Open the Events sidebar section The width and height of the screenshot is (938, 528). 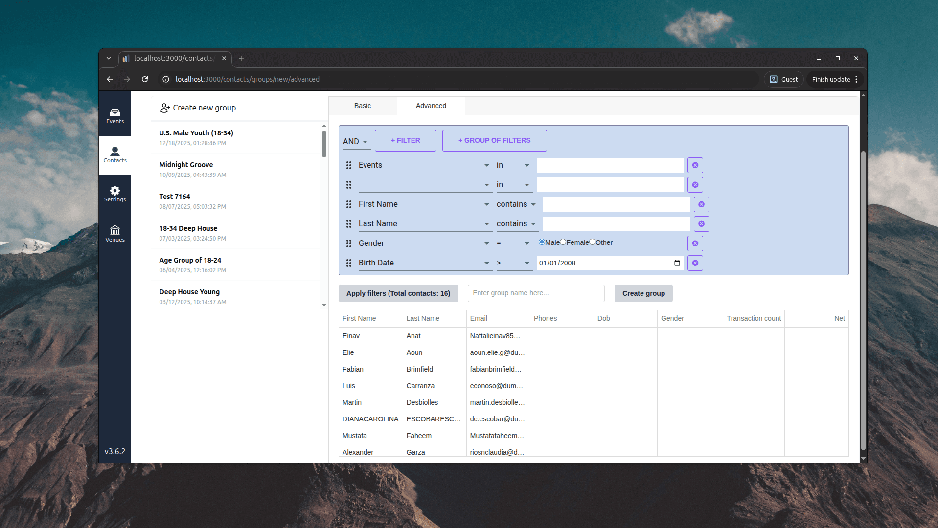click(114, 116)
